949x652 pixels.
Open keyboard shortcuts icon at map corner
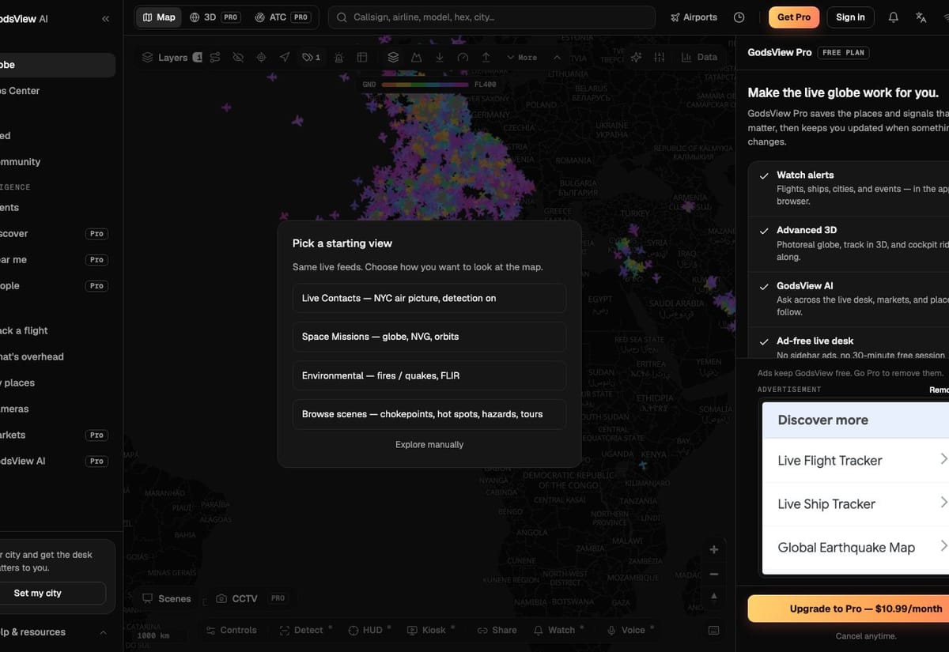coord(714,630)
